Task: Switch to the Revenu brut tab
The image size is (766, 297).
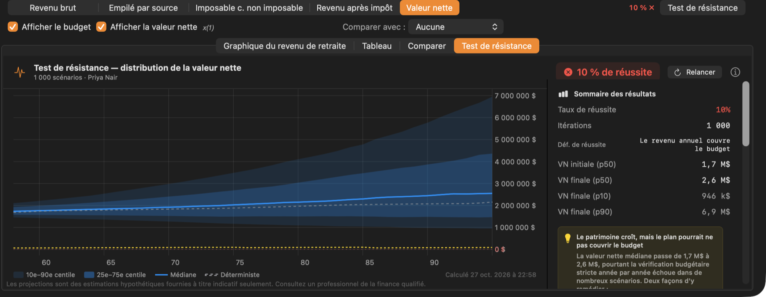Action: (53, 8)
